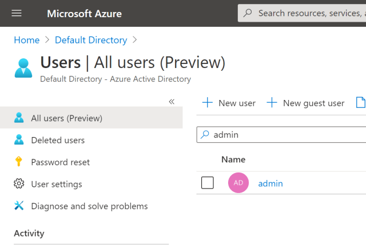The height and width of the screenshot is (249, 366).
Task: Click the Diagnose and solve problems wrench icon
Action: pos(19,206)
